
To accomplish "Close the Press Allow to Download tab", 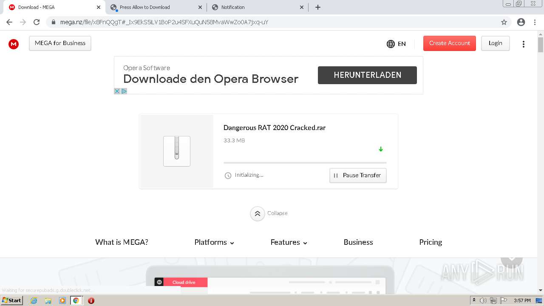I will point(200,7).
